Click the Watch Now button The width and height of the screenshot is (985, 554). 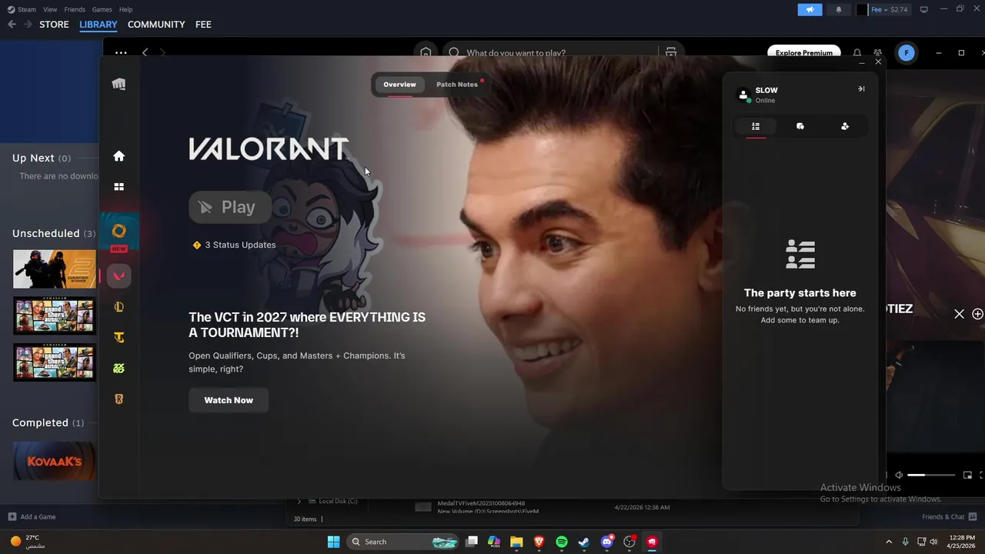click(x=229, y=400)
